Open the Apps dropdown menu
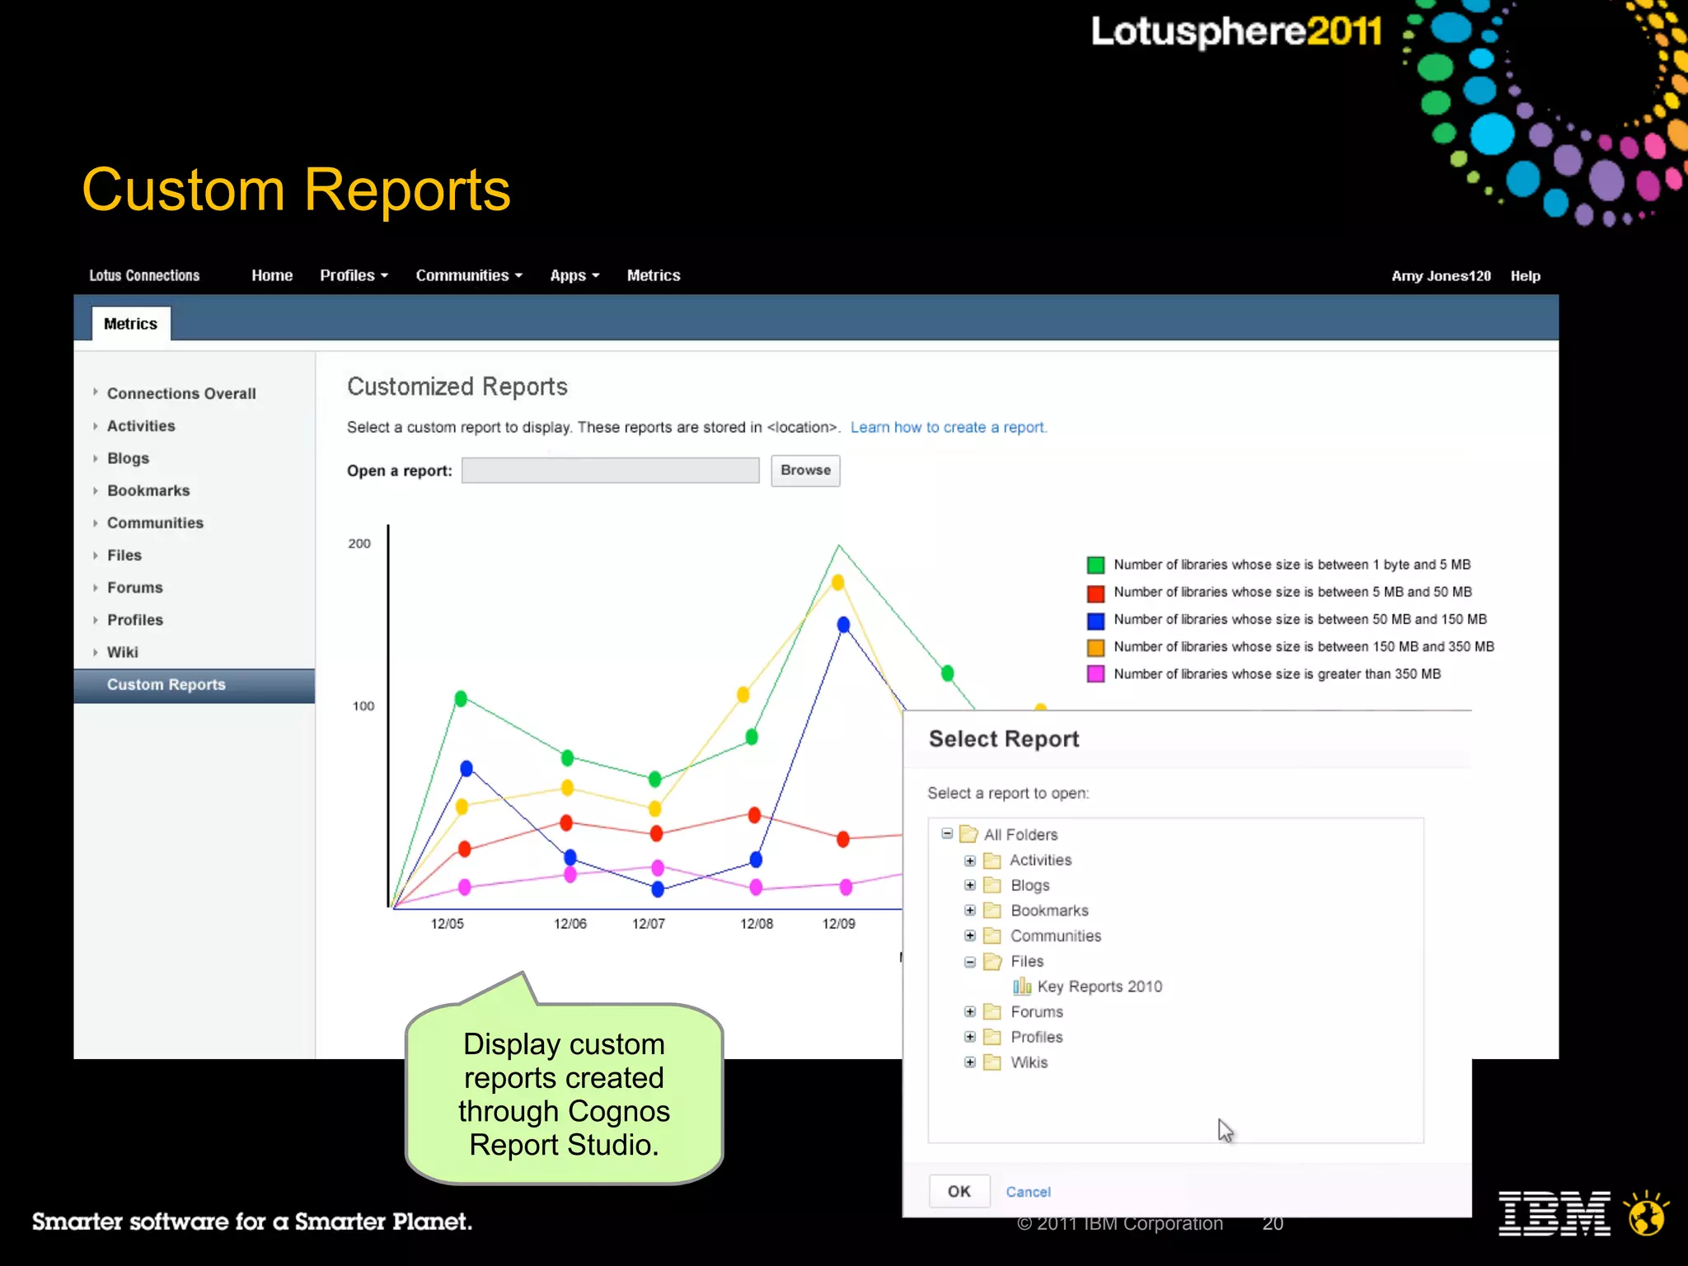 pos(574,276)
